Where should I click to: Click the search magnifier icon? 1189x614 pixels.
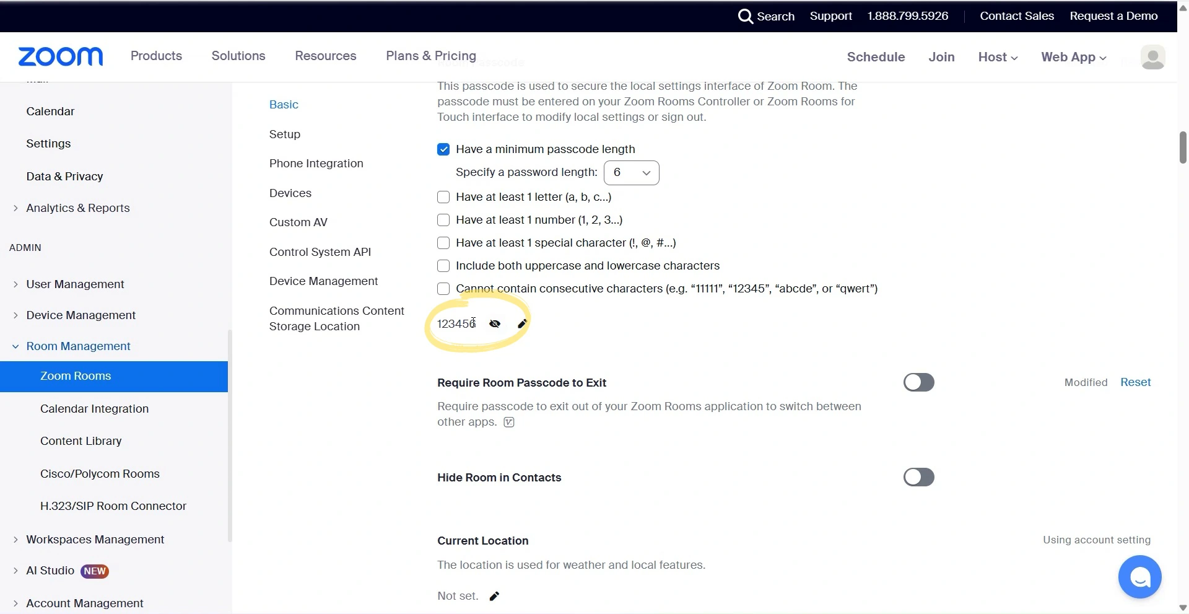pos(745,16)
